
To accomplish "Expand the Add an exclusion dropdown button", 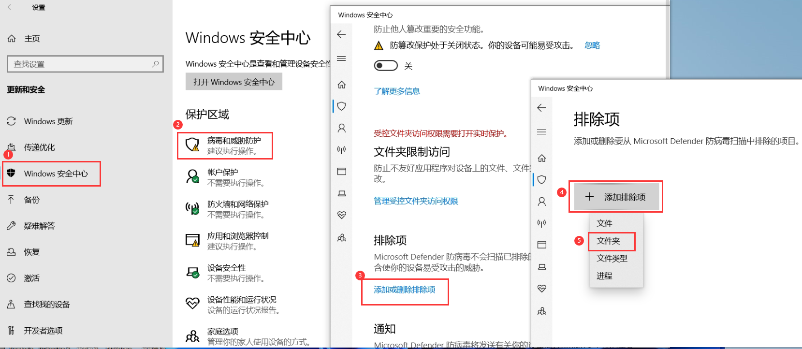I will (615, 197).
